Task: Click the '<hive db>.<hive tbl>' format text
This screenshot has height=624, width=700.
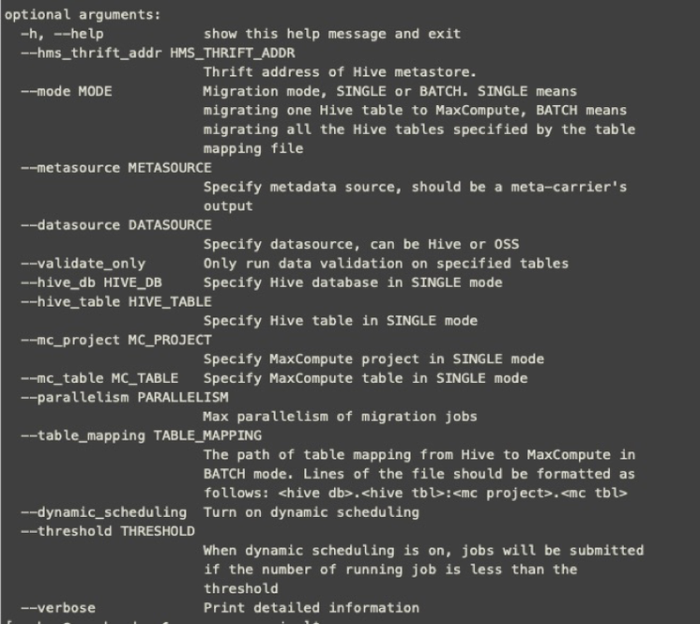Action: pyautogui.click(x=364, y=494)
